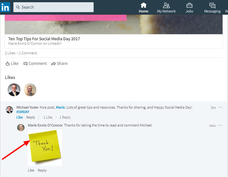228x177 pixels.
Task: View the 2 Likes count
Action: click(10, 53)
